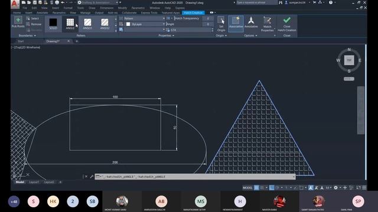Click the Match Properties tool
The height and width of the screenshot is (212, 378).
(267, 24)
